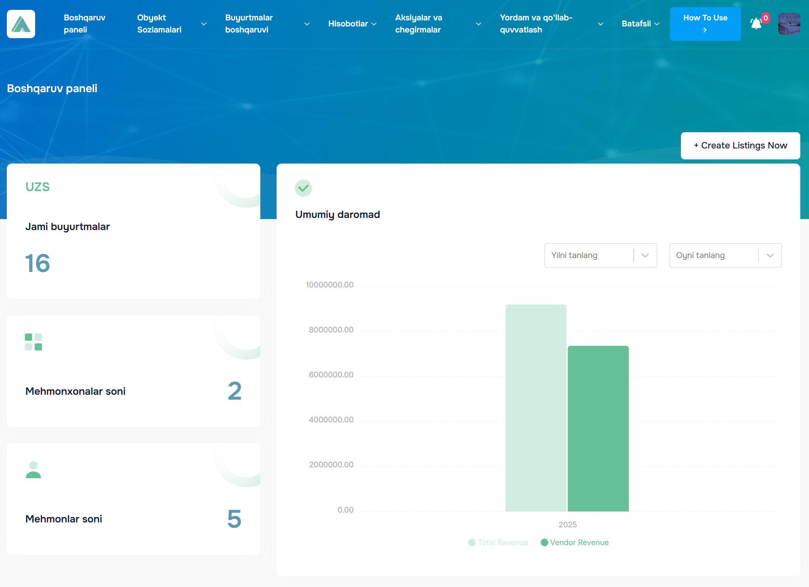Click the Jami buyurtmalar count 16

click(x=37, y=263)
